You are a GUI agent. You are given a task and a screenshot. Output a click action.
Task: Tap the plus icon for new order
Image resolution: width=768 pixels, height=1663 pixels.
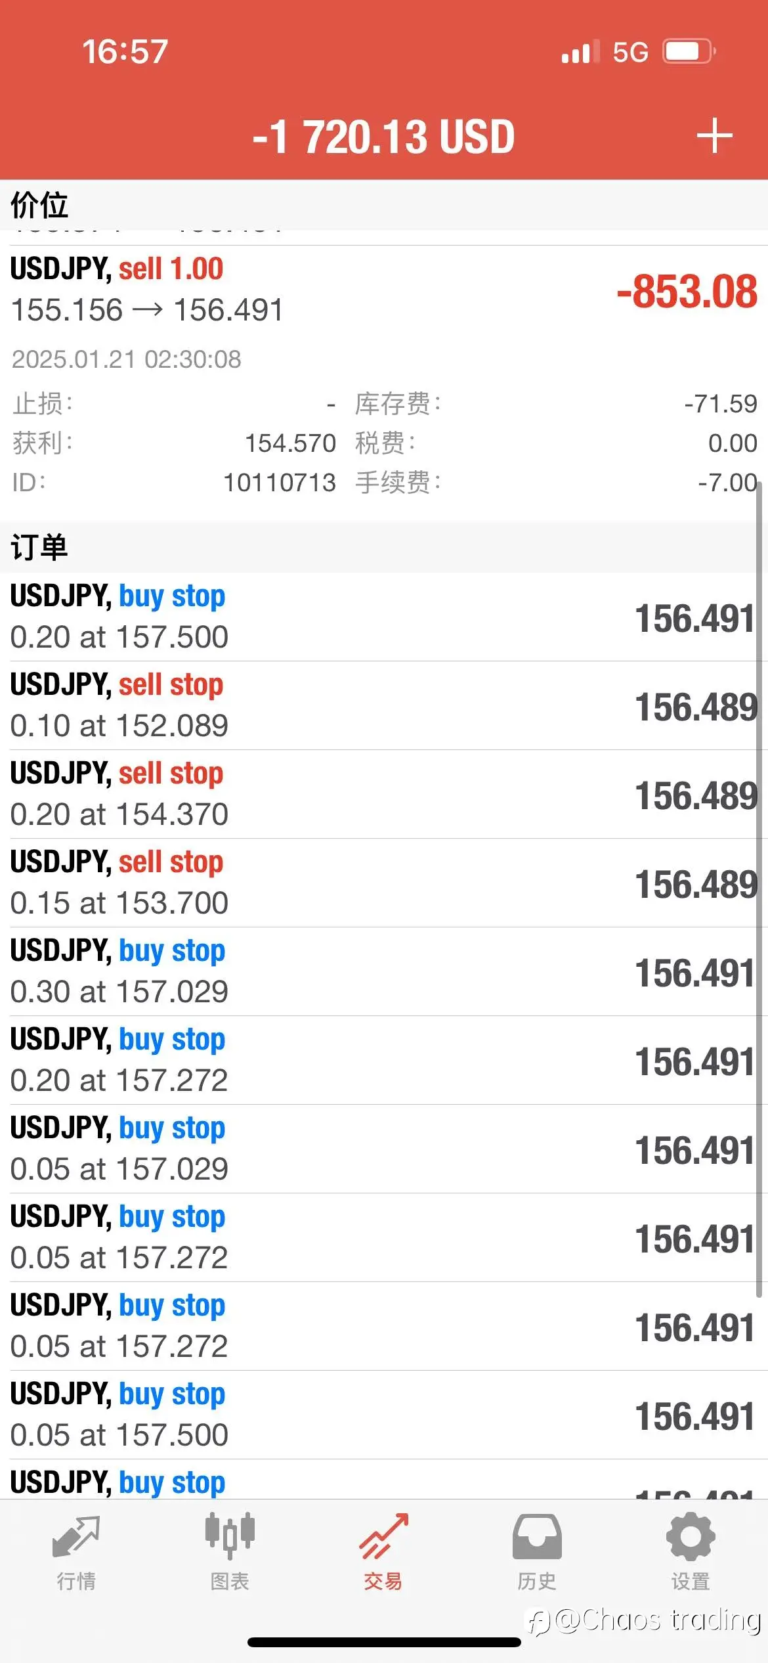coord(714,136)
